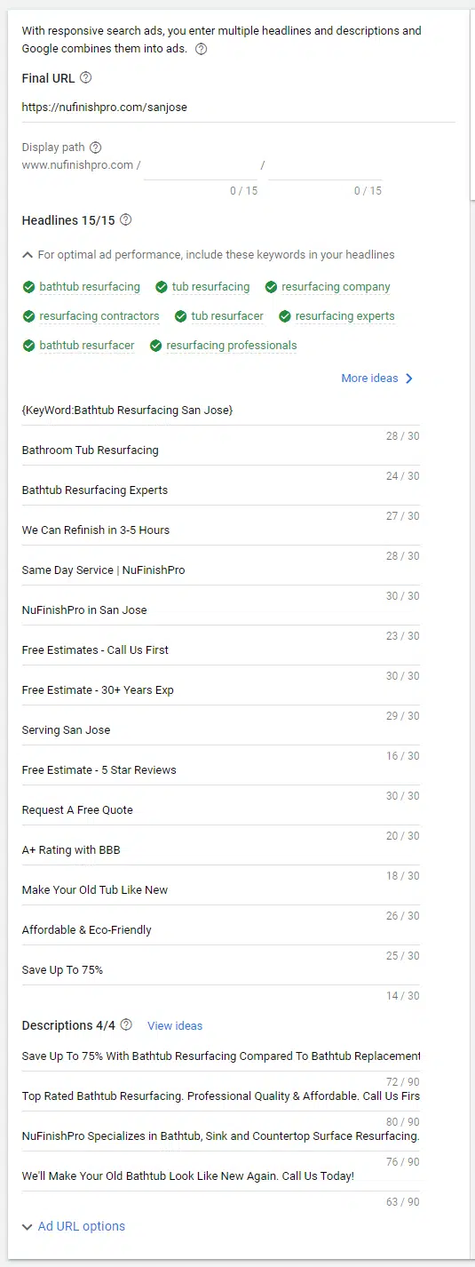Open help icon beside Headlines 15/15
The image size is (475, 1267).
pyautogui.click(x=125, y=219)
